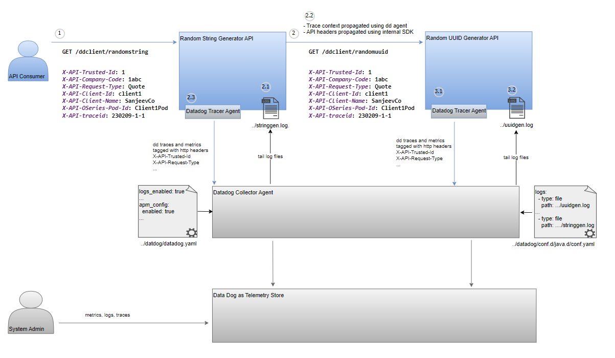Click the "logs_enabled: true" config line
Screen dimensions: 615x358
162,191
